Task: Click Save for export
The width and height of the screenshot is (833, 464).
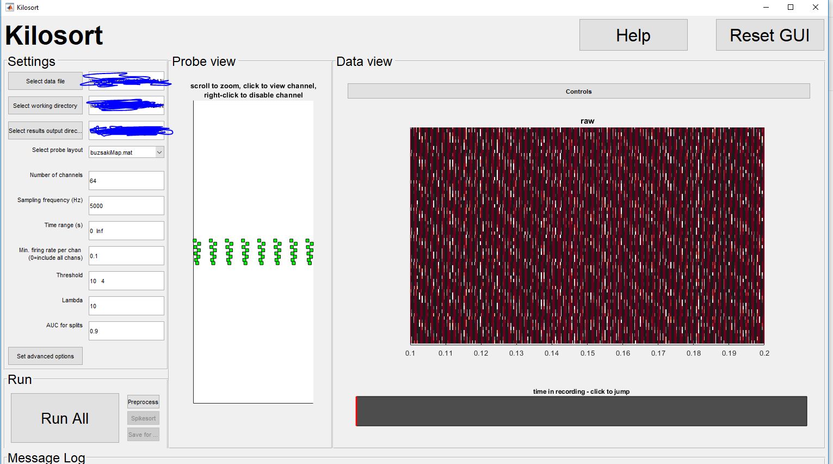Action: coord(143,434)
